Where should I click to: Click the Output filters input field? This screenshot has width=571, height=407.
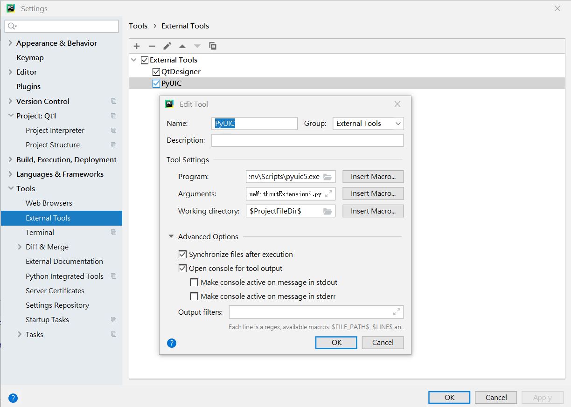316,312
